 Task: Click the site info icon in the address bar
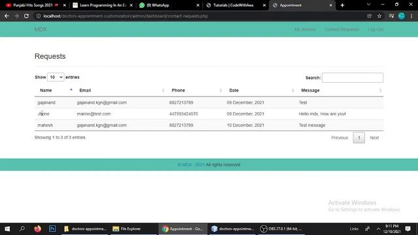pyautogui.click(x=39, y=16)
